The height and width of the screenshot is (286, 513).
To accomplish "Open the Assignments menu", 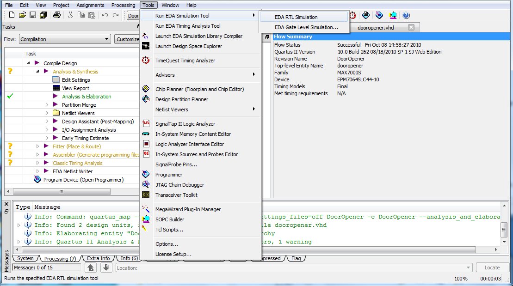I will click(90, 5).
